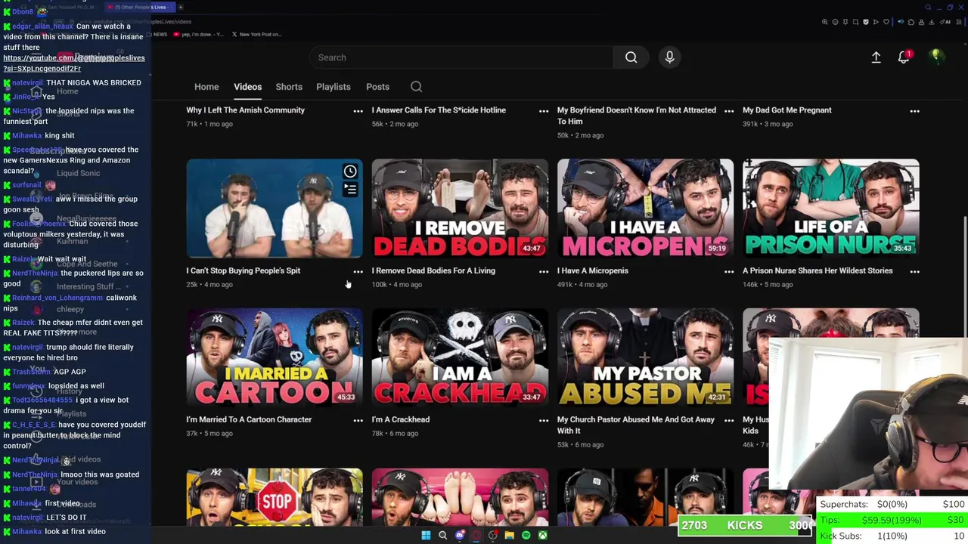968x544 pixels.
Task: Open the browser downloads icon
Action: 931,22
